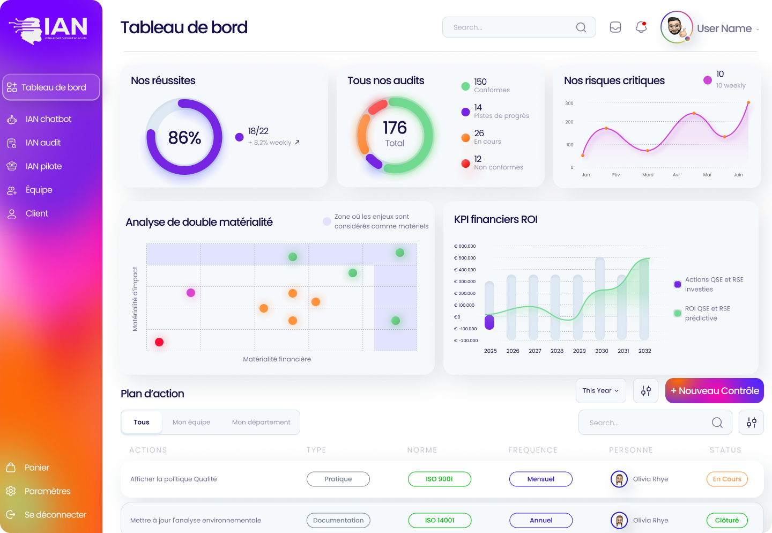Open IAN audit from the sidebar

point(43,143)
